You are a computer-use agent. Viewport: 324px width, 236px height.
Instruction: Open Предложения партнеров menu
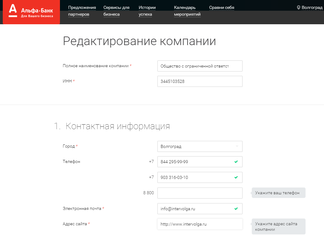pyautogui.click(x=82, y=11)
